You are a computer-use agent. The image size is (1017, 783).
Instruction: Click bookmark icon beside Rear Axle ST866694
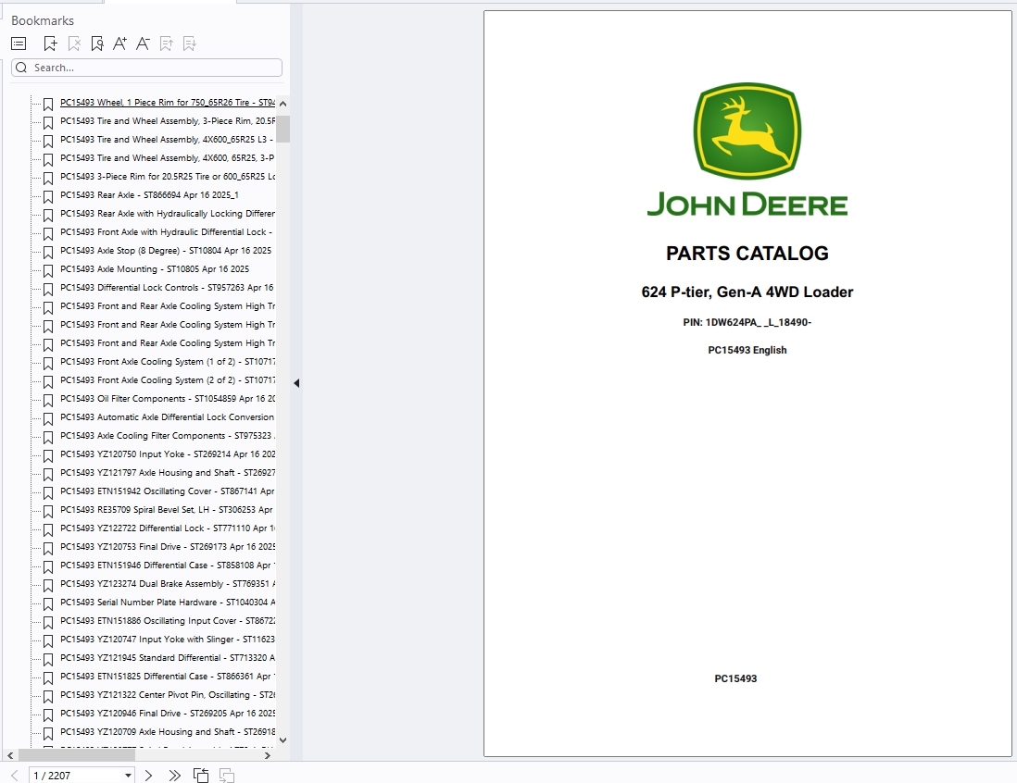pyautogui.click(x=48, y=195)
